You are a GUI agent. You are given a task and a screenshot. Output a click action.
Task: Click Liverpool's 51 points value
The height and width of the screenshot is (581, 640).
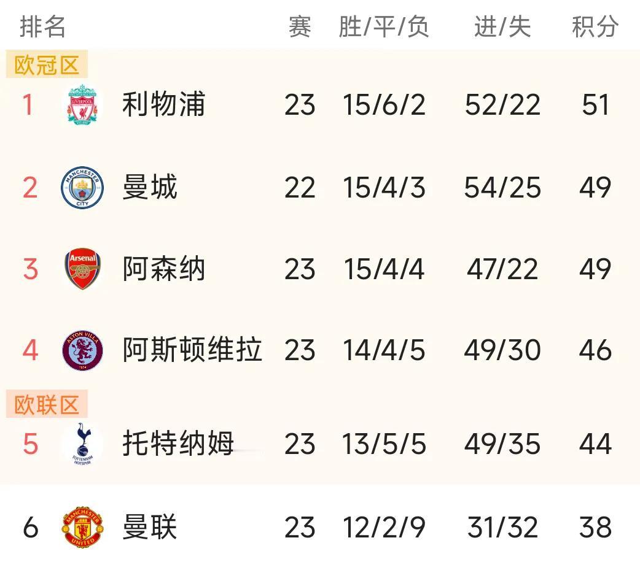tap(596, 105)
